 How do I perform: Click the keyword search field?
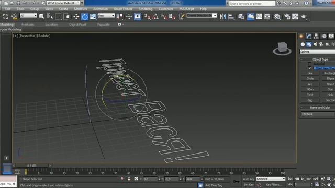click(252, 4)
